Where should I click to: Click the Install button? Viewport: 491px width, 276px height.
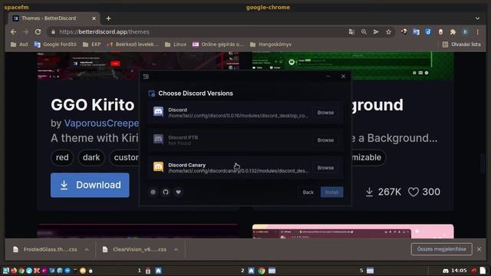click(331, 192)
